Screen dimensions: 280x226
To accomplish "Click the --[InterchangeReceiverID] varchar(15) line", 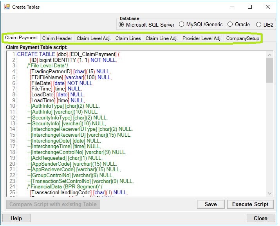I will click(79, 135).
